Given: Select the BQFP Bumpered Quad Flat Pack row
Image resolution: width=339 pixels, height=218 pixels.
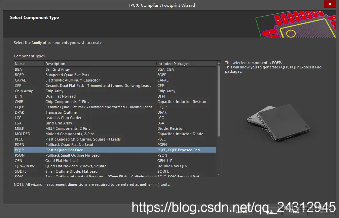Looking at the screenshot, I should click(x=115, y=75).
